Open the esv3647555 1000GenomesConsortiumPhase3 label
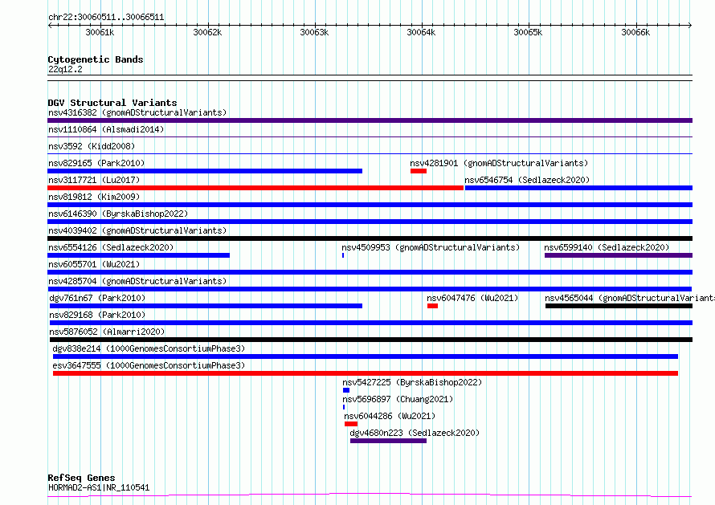This screenshot has width=715, height=505. click(x=149, y=365)
